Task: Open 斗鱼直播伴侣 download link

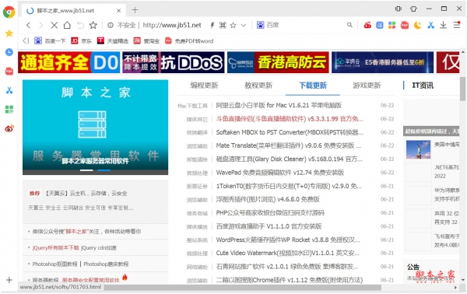Action: click(x=290, y=119)
